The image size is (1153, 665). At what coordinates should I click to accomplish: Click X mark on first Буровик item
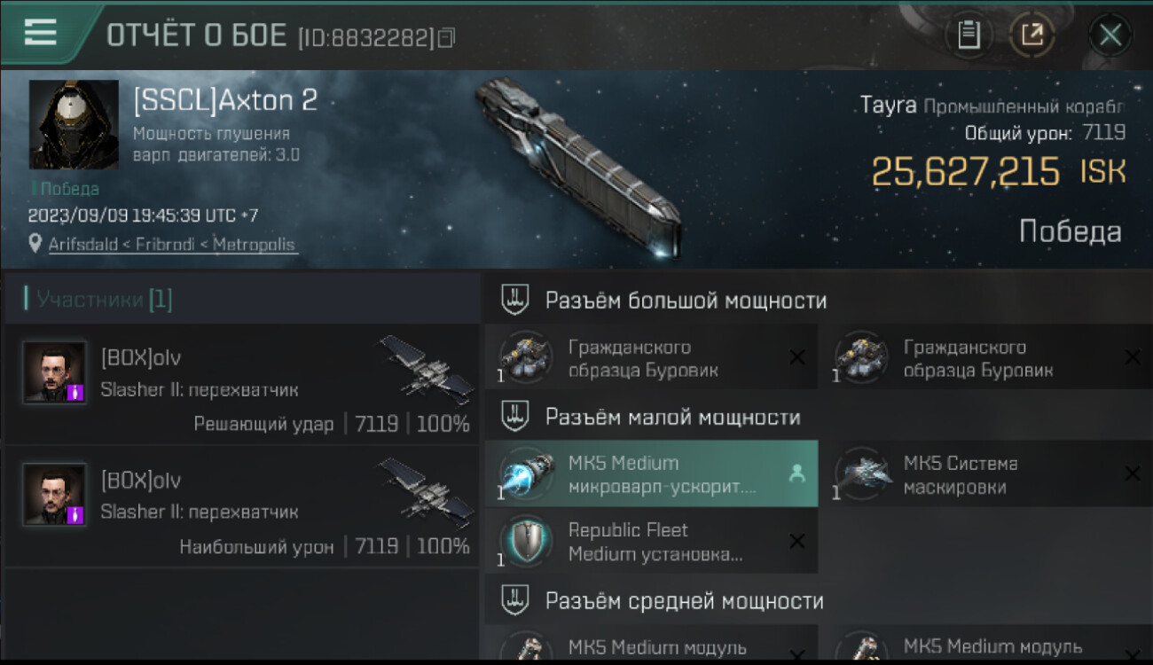click(796, 357)
